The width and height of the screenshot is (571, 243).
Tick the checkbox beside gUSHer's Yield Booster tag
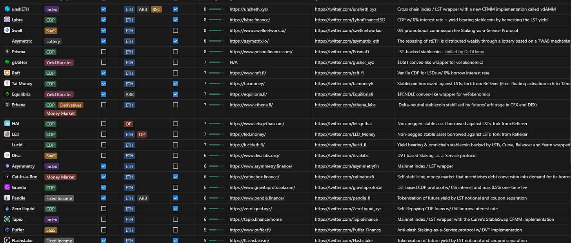tap(104, 62)
